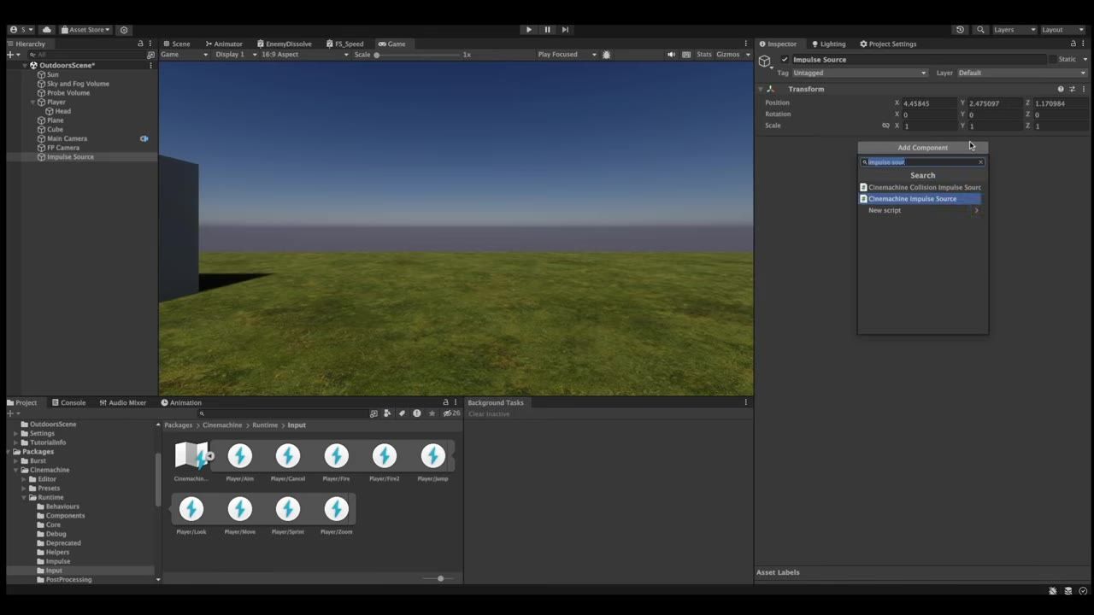
Task: Open the undo history icon
Action: [960, 29]
